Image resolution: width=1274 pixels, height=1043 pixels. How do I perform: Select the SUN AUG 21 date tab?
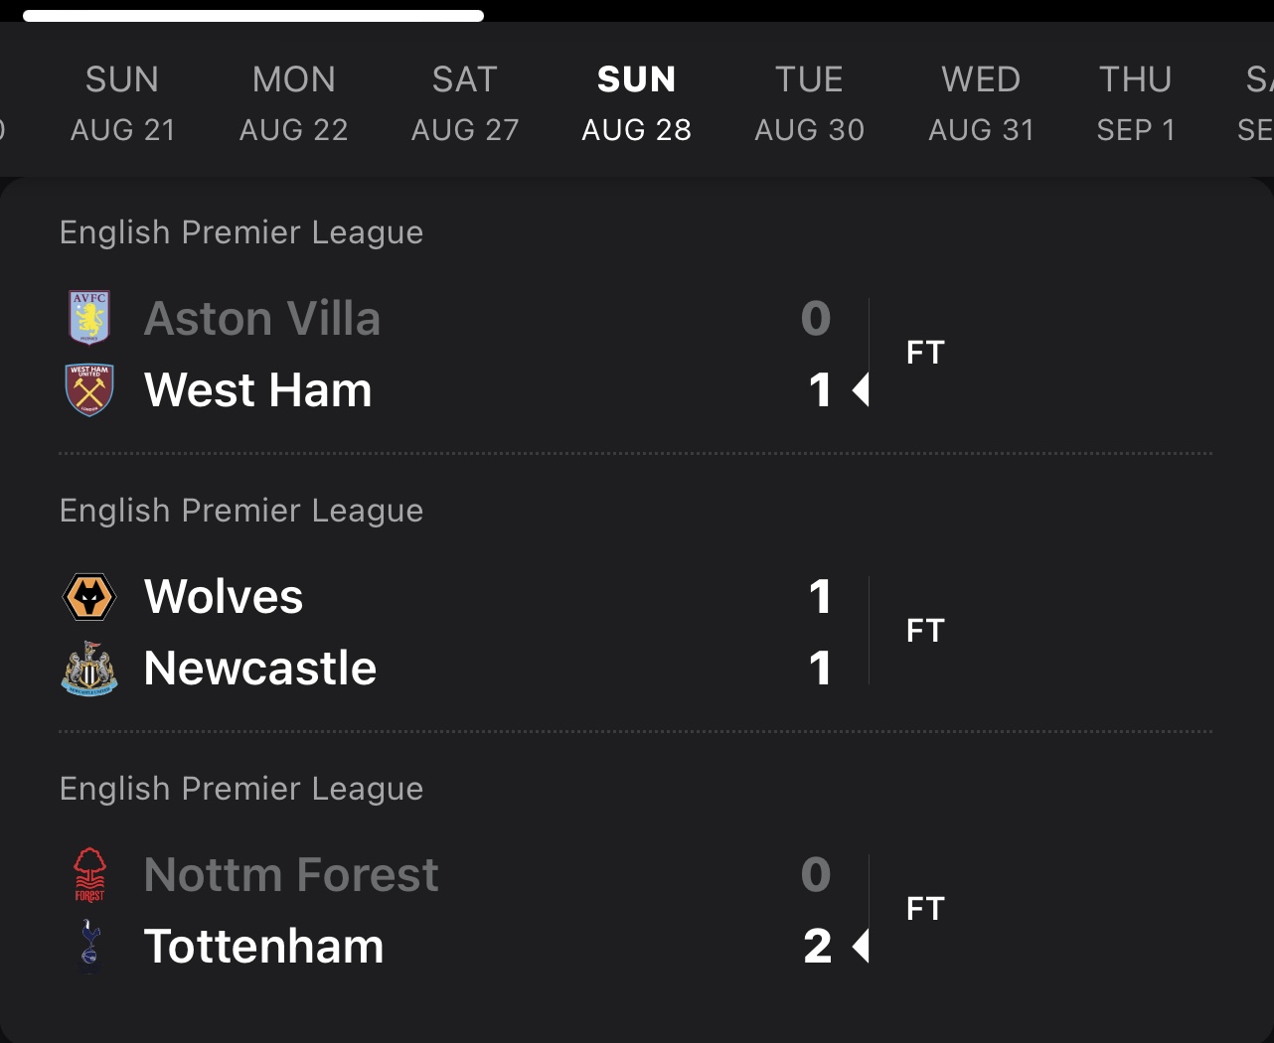point(122,104)
